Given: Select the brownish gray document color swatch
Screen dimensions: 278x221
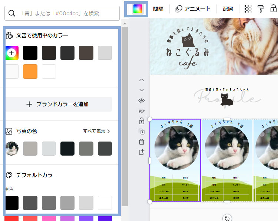Looking at the screenshot, I should point(86,53).
